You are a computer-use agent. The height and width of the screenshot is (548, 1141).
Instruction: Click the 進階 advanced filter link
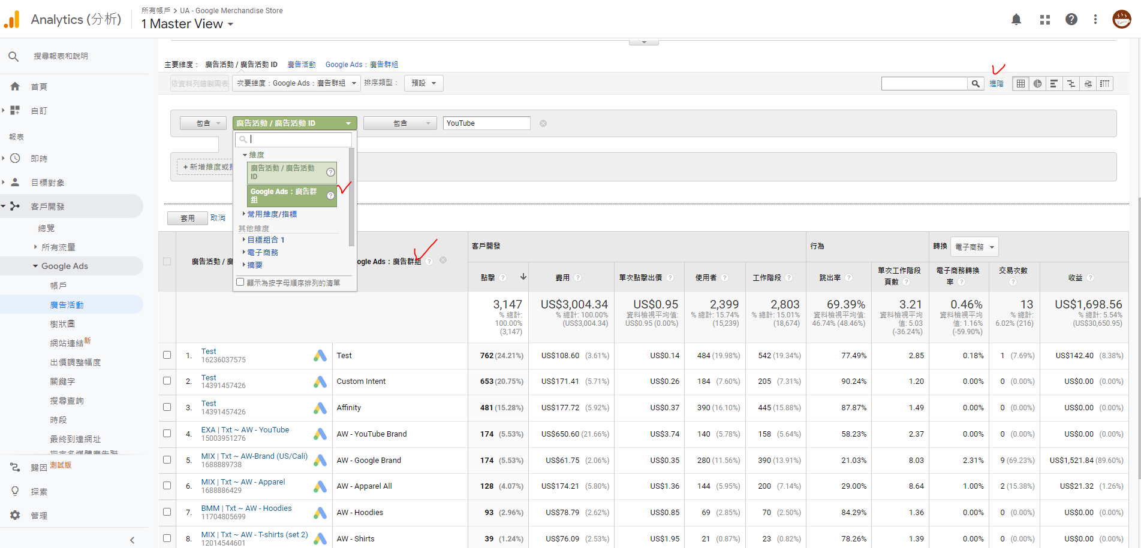tap(997, 84)
